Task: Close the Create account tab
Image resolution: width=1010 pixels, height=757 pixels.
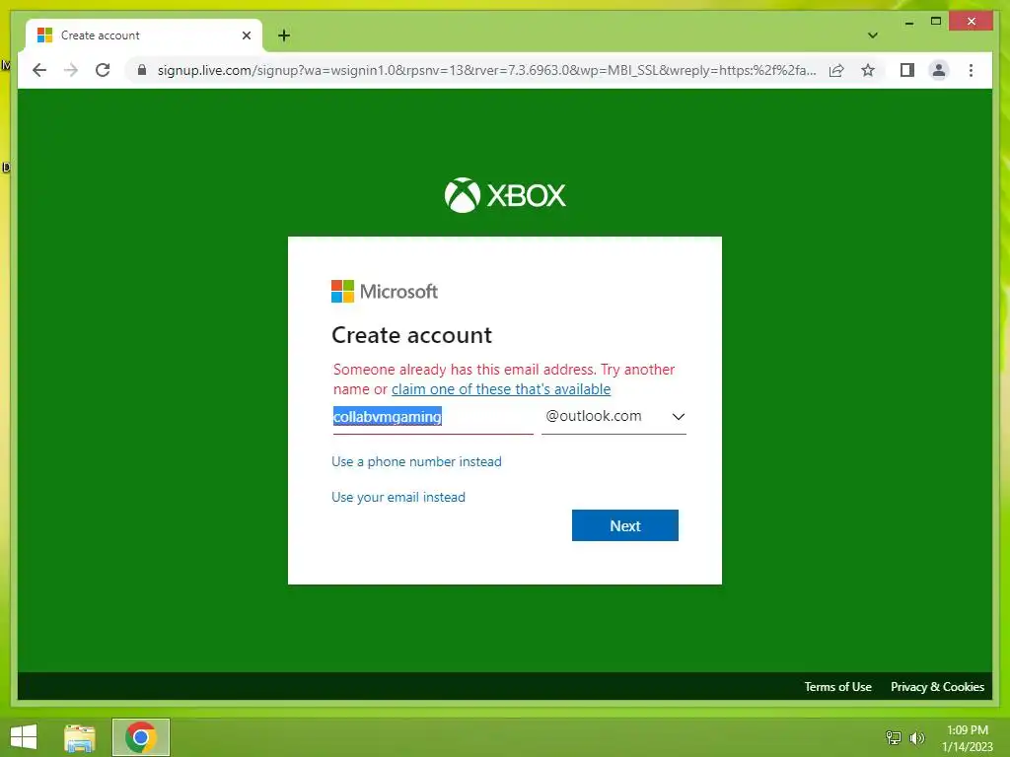Action: [x=246, y=35]
